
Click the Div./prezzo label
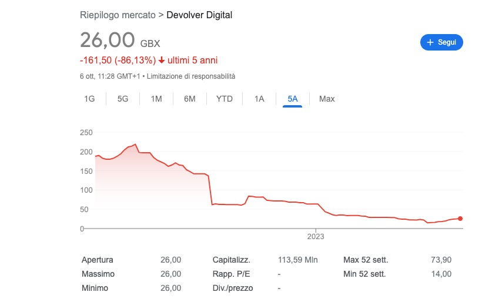click(233, 288)
